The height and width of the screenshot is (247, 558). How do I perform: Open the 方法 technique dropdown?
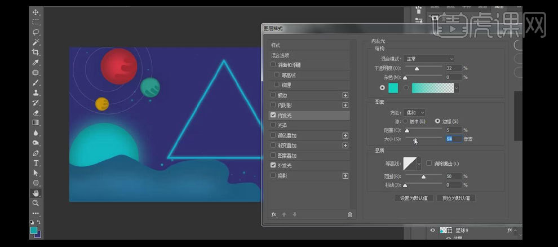tap(414, 112)
